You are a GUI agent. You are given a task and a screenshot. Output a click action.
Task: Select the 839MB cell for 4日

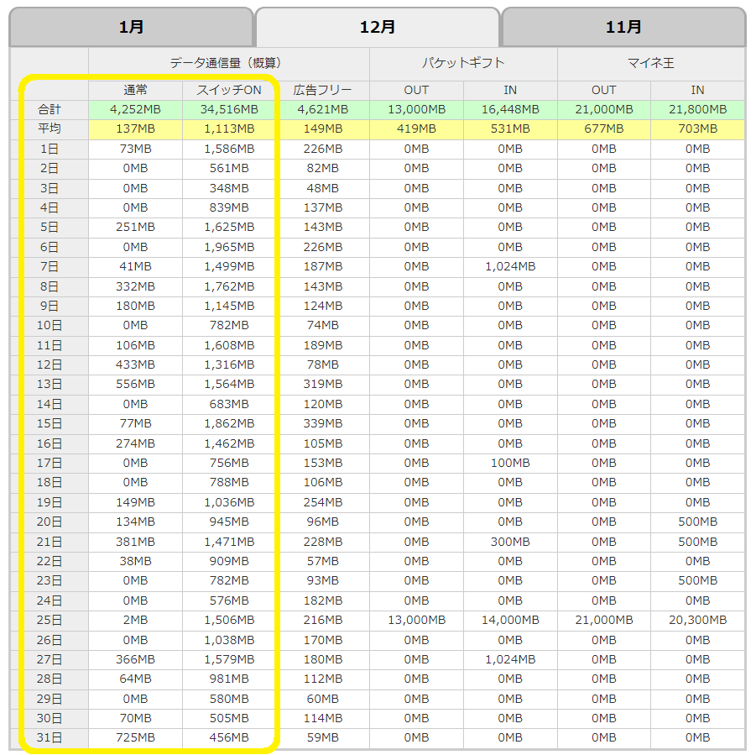coord(229,208)
